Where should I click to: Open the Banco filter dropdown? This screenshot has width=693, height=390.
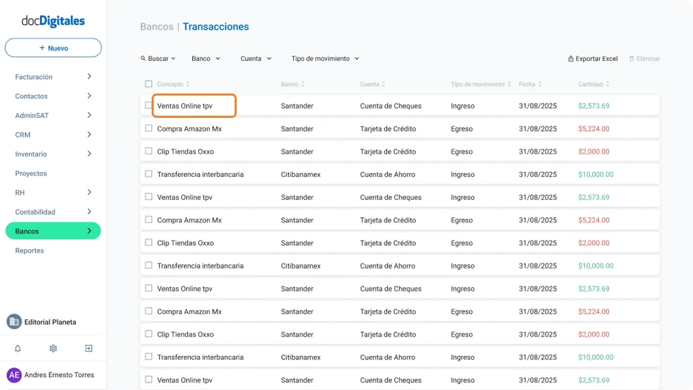(x=205, y=59)
